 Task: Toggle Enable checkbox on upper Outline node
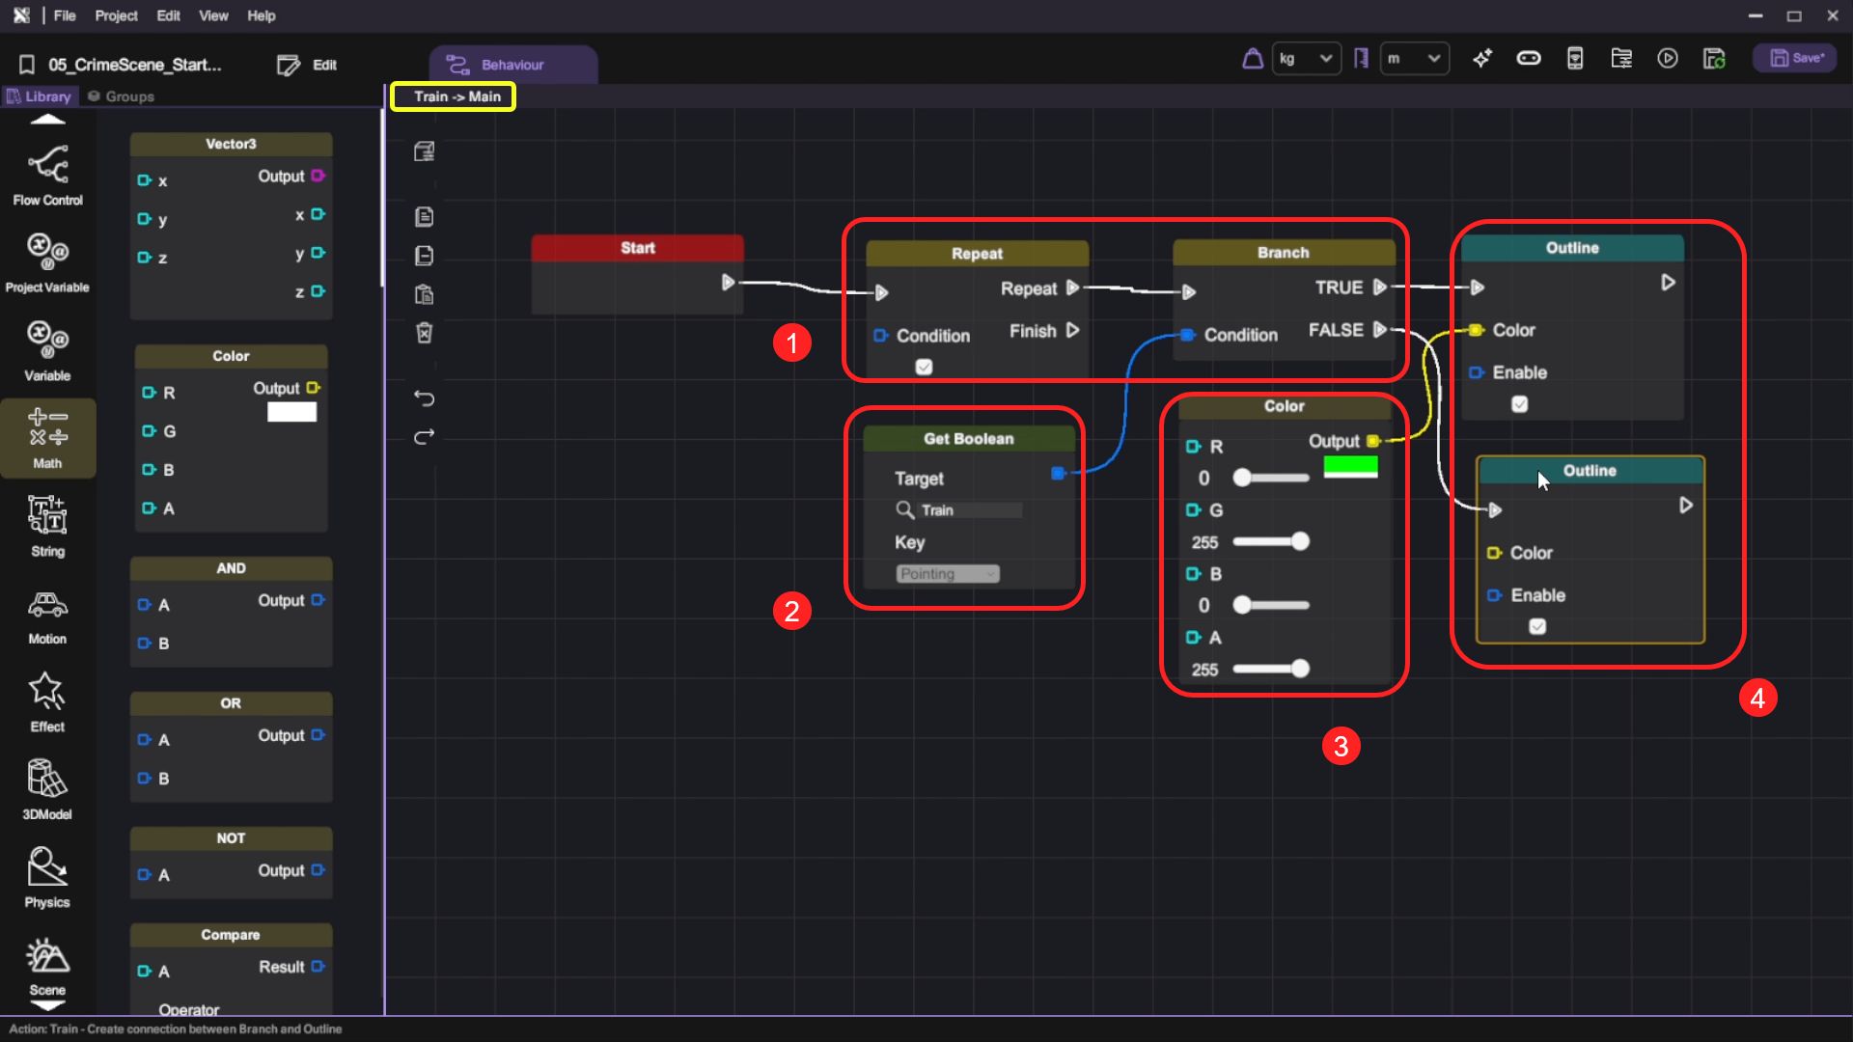pos(1519,404)
